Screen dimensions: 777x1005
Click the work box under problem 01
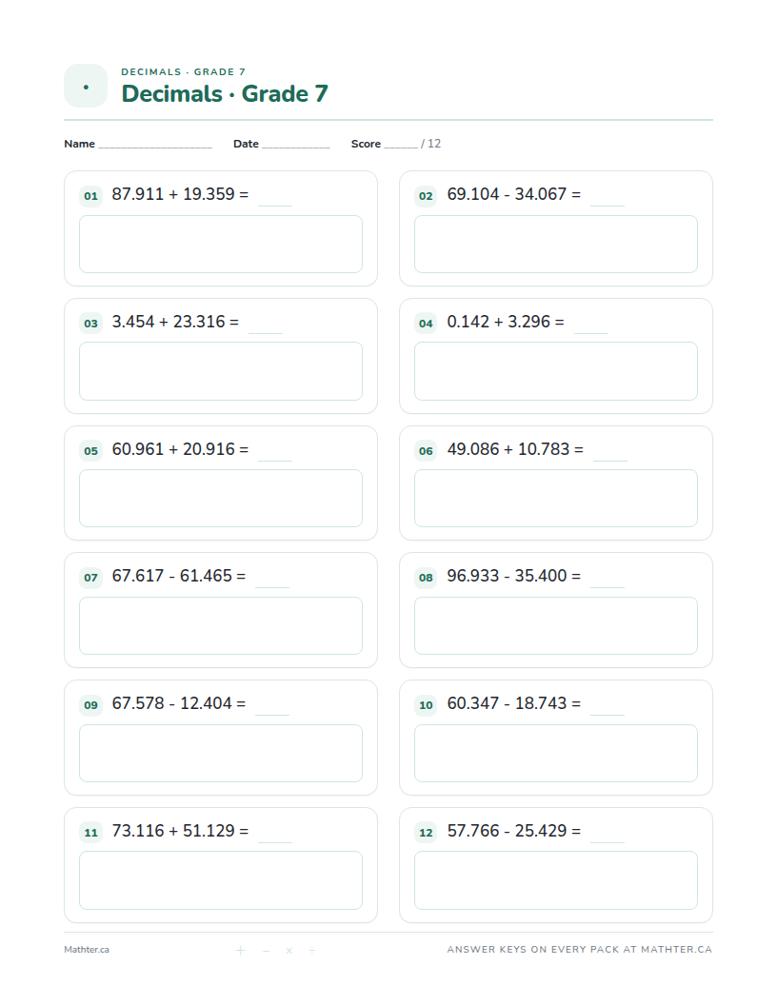point(221,245)
